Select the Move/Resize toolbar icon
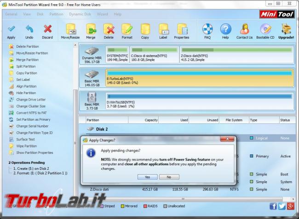 click(70, 29)
